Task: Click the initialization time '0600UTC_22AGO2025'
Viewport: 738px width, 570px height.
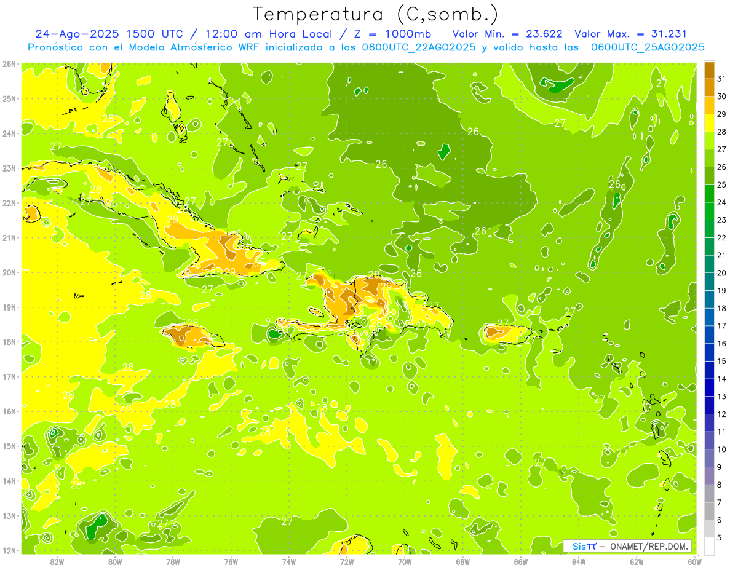Action: coord(418,47)
